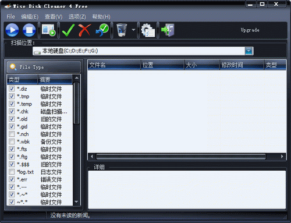The image size is (291, 223).
Task: Click the recycle bin delete icon
Action: tap(122, 30)
